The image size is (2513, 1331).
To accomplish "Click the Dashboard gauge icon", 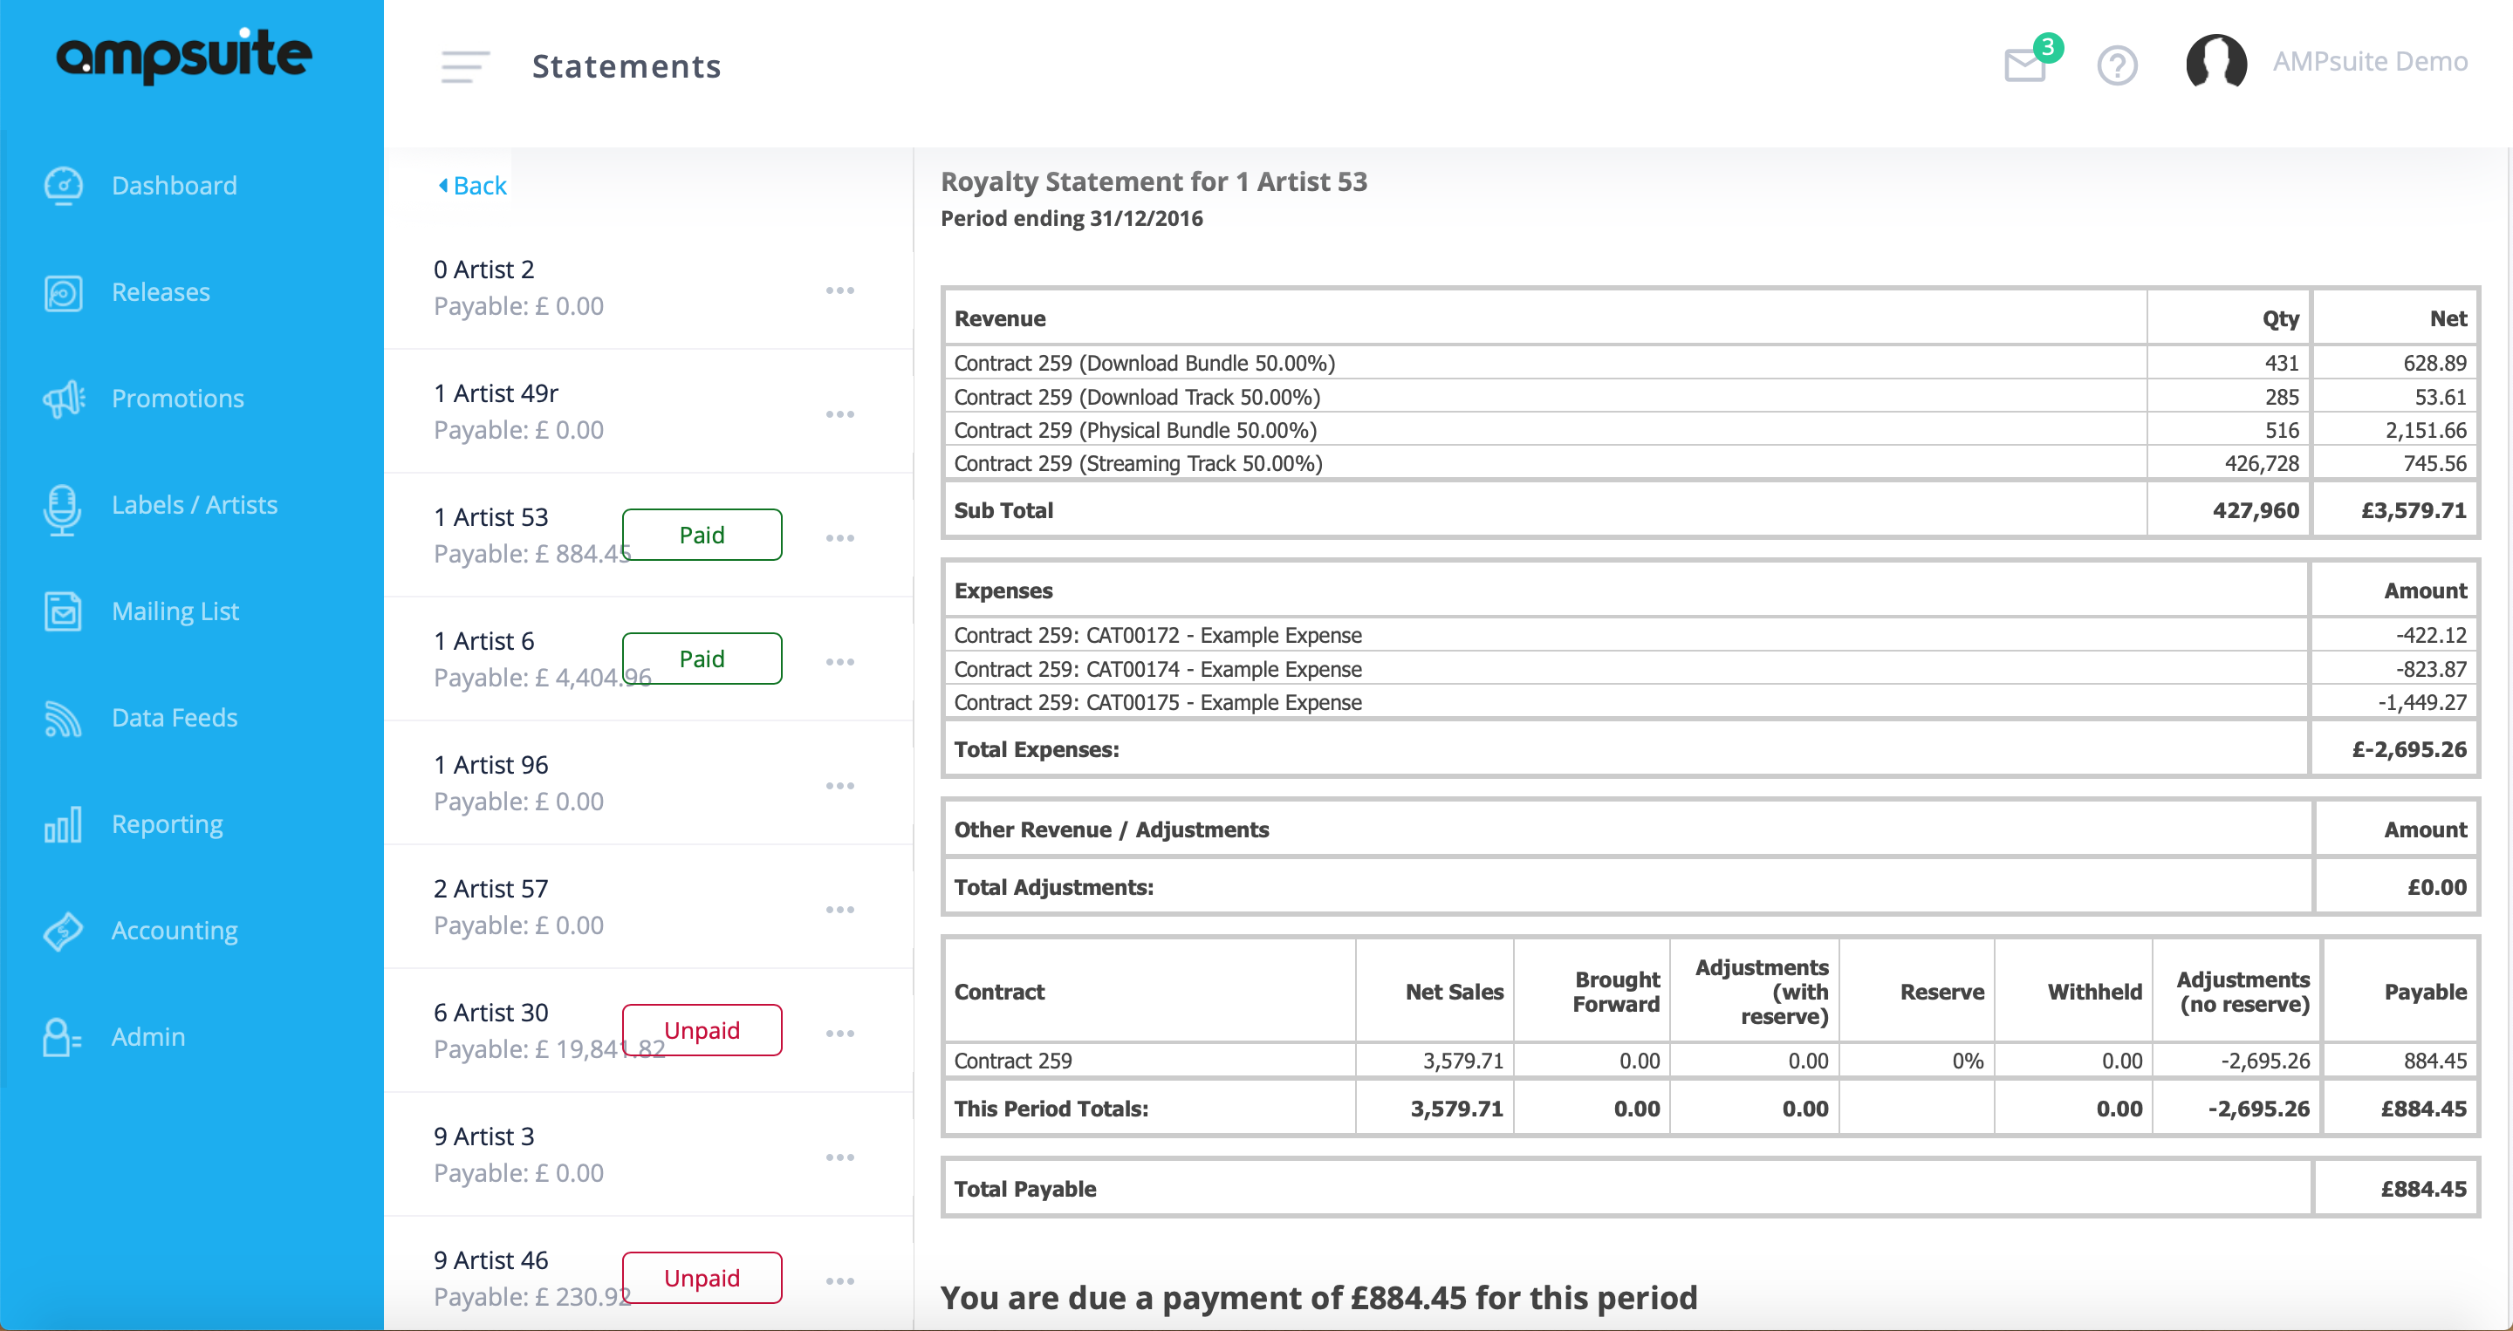I will pyautogui.click(x=64, y=185).
